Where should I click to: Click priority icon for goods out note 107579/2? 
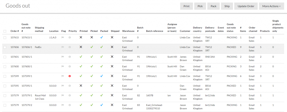click(x=70, y=105)
